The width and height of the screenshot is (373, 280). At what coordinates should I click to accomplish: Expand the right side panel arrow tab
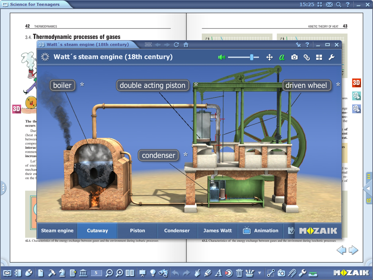click(x=368, y=188)
